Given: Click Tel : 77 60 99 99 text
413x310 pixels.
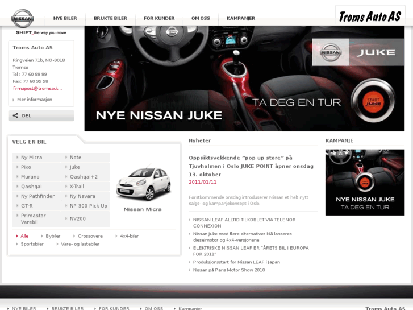Looking at the screenshot, I should click(x=30, y=75).
